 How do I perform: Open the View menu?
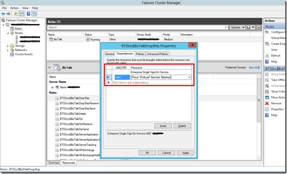click(25, 8)
